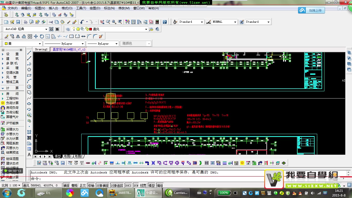Click the Zoom realtime magnifier icon

108,22
